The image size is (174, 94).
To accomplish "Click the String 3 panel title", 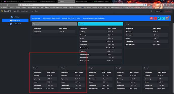I will coord(63,68).
